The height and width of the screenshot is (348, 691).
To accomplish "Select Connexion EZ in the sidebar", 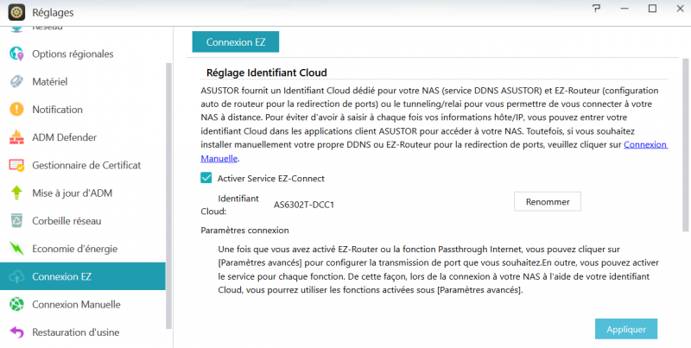I will click(x=82, y=276).
